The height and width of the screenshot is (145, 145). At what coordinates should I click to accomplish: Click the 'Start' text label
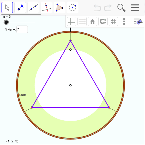tap(23, 95)
